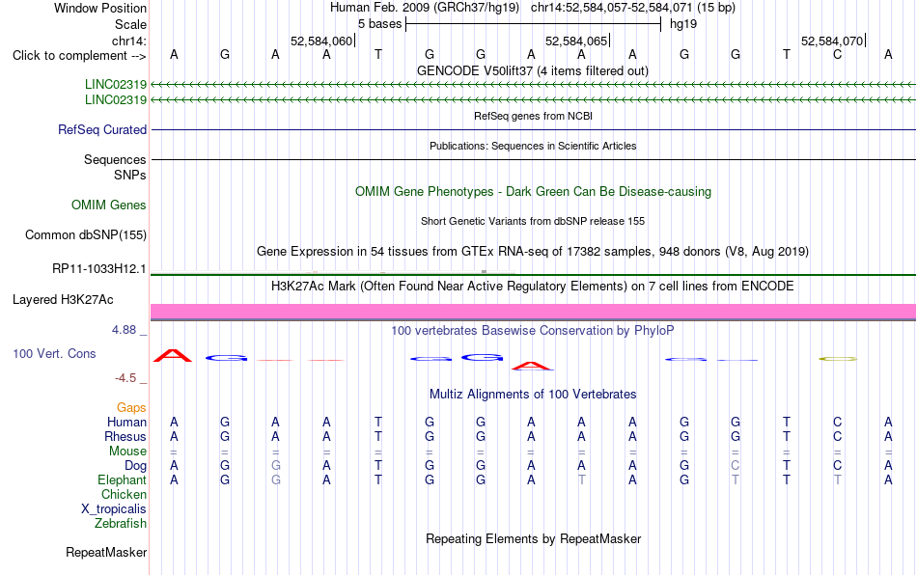Click the Zebrafish alignment row label
Screen dimensions: 917x575
pyautogui.click(x=121, y=523)
